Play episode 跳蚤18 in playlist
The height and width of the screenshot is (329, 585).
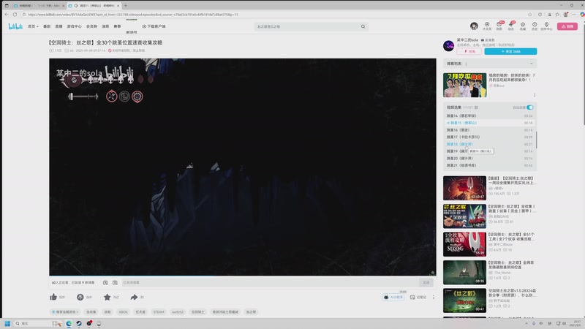point(489,144)
